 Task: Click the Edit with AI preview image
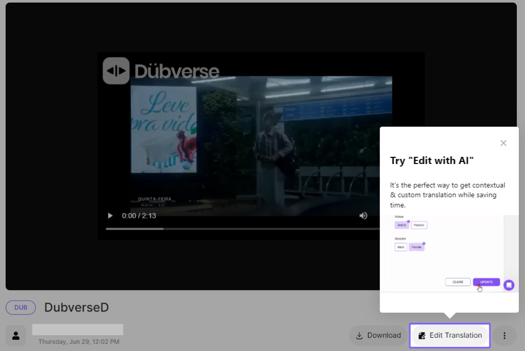(449, 253)
